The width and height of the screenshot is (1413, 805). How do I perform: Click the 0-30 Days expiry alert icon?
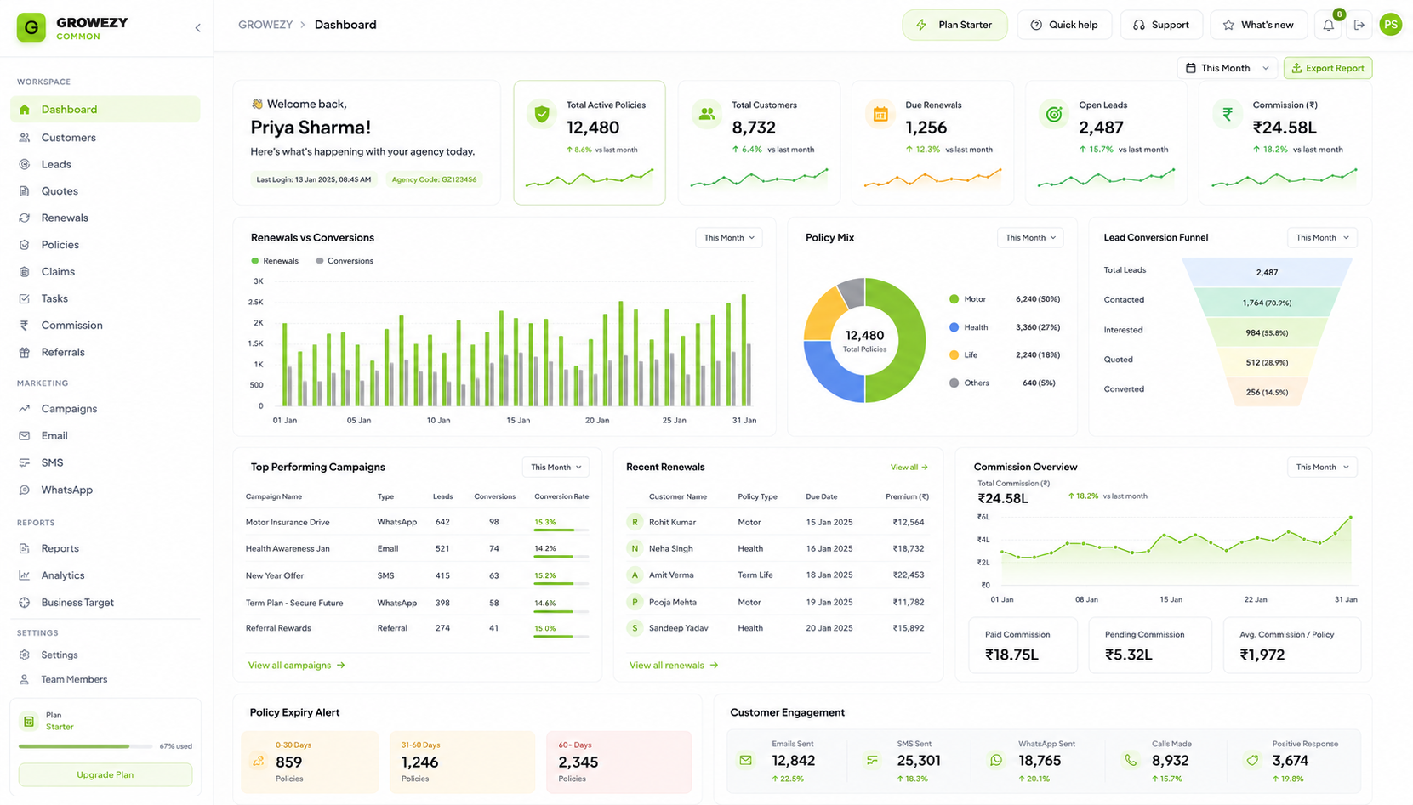click(x=259, y=762)
